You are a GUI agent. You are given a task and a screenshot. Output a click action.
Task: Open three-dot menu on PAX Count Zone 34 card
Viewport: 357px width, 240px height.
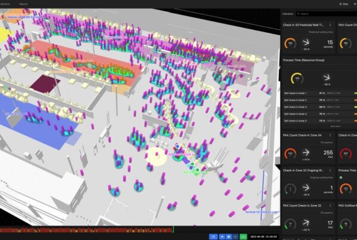pyautogui.click(x=331, y=136)
